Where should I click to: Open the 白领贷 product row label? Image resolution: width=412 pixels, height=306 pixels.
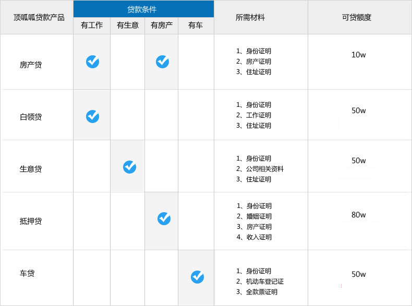click(31, 117)
